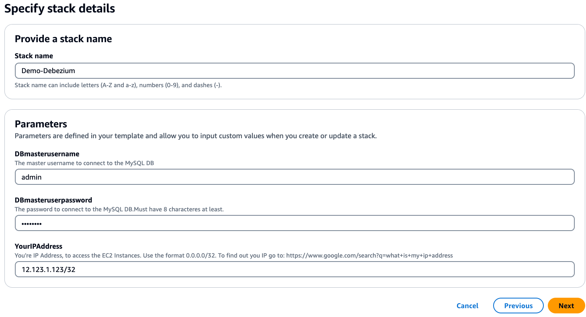Continue with the orange Next button
This screenshot has width=586, height=317.
pyautogui.click(x=566, y=306)
